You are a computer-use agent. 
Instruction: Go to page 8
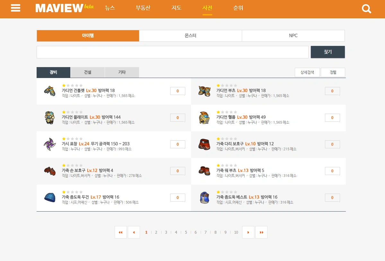(215, 232)
